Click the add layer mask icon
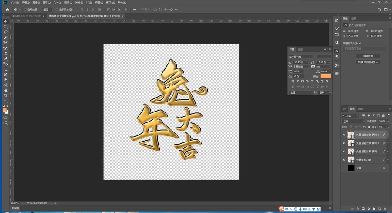Image resolution: width=392 pixels, height=213 pixels. [x=363, y=209]
